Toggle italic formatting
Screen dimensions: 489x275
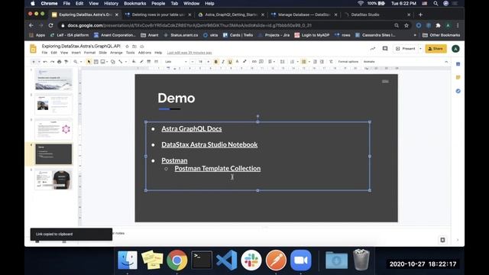(223, 62)
